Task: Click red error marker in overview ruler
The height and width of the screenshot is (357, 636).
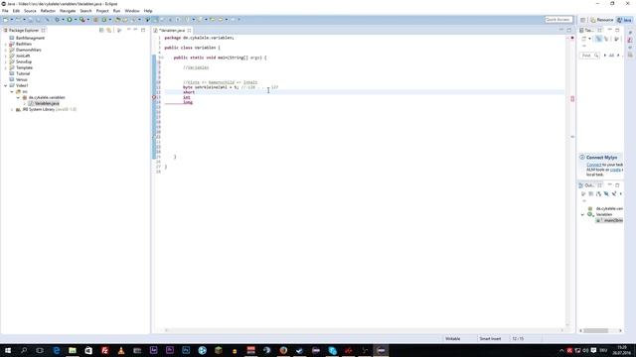Action: [x=572, y=99]
